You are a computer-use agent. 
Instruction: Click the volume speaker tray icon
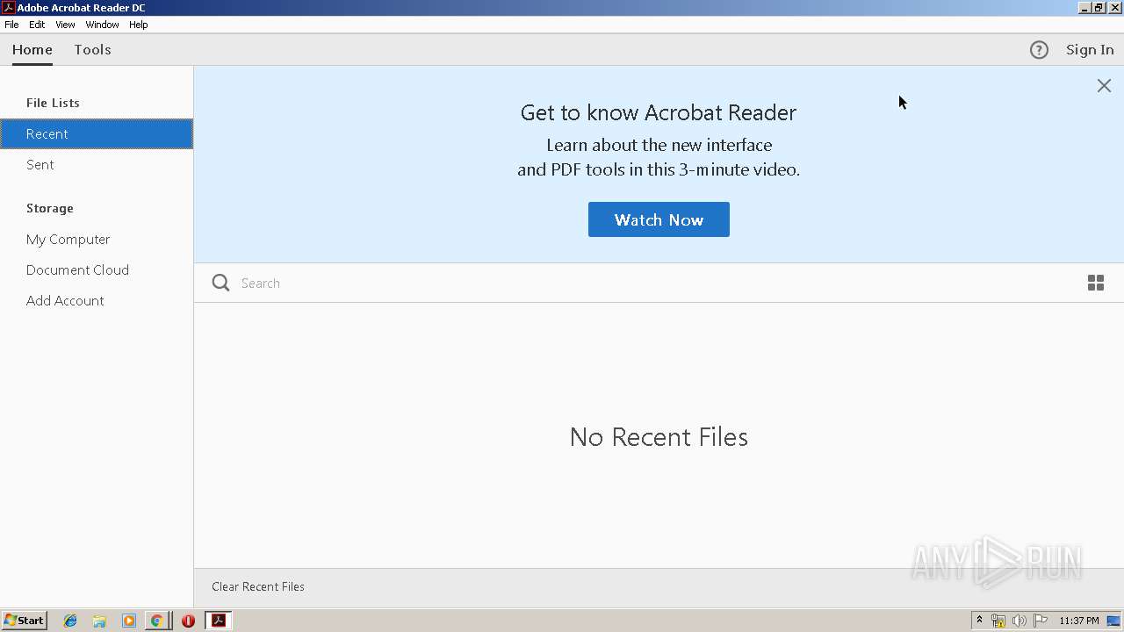(1019, 621)
